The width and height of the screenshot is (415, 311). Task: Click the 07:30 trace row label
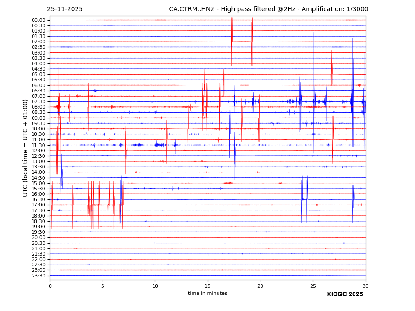pyautogui.click(x=39, y=101)
